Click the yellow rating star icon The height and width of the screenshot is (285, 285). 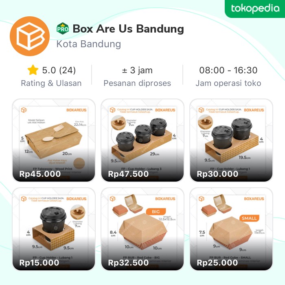pos(33,70)
